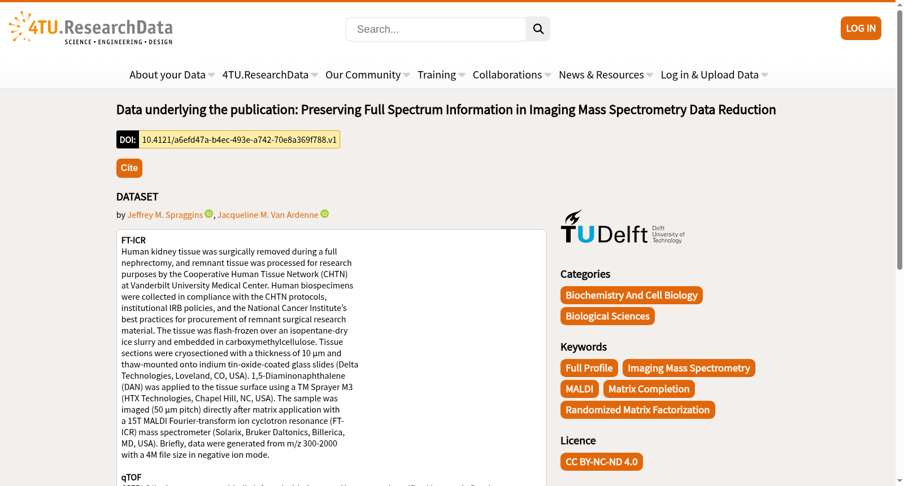
Task: Click the DOI link value
Action: (239, 139)
